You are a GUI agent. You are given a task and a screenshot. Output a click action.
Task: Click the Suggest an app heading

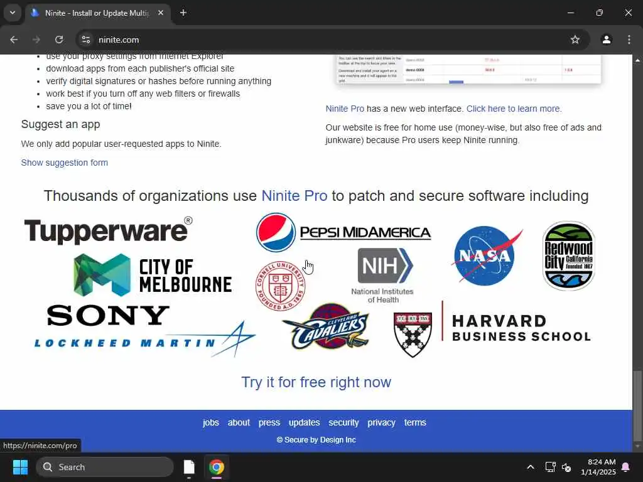pyautogui.click(x=60, y=124)
